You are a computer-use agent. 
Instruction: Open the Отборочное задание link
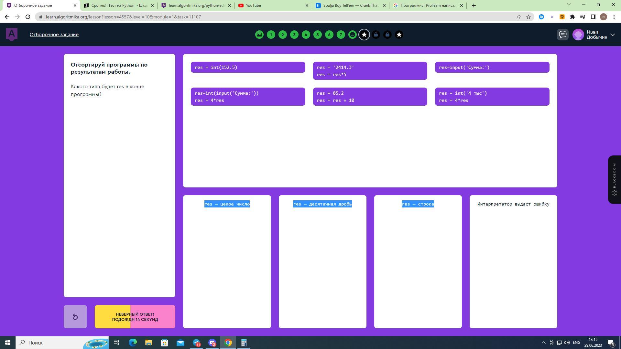[54, 35]
